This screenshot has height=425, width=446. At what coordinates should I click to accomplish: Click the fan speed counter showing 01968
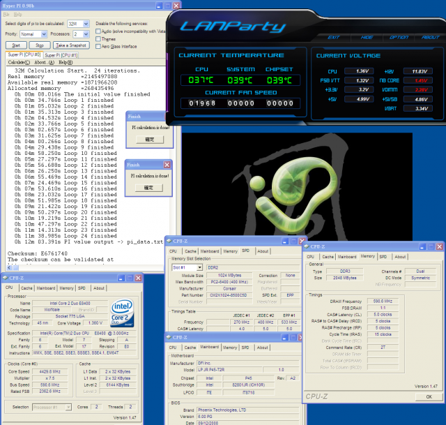coord(202,103)
